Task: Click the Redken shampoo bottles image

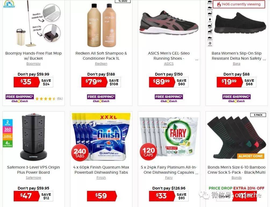Action: 102,25
